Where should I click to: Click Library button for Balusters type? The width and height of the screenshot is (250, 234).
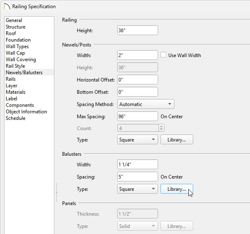[177, 189]
